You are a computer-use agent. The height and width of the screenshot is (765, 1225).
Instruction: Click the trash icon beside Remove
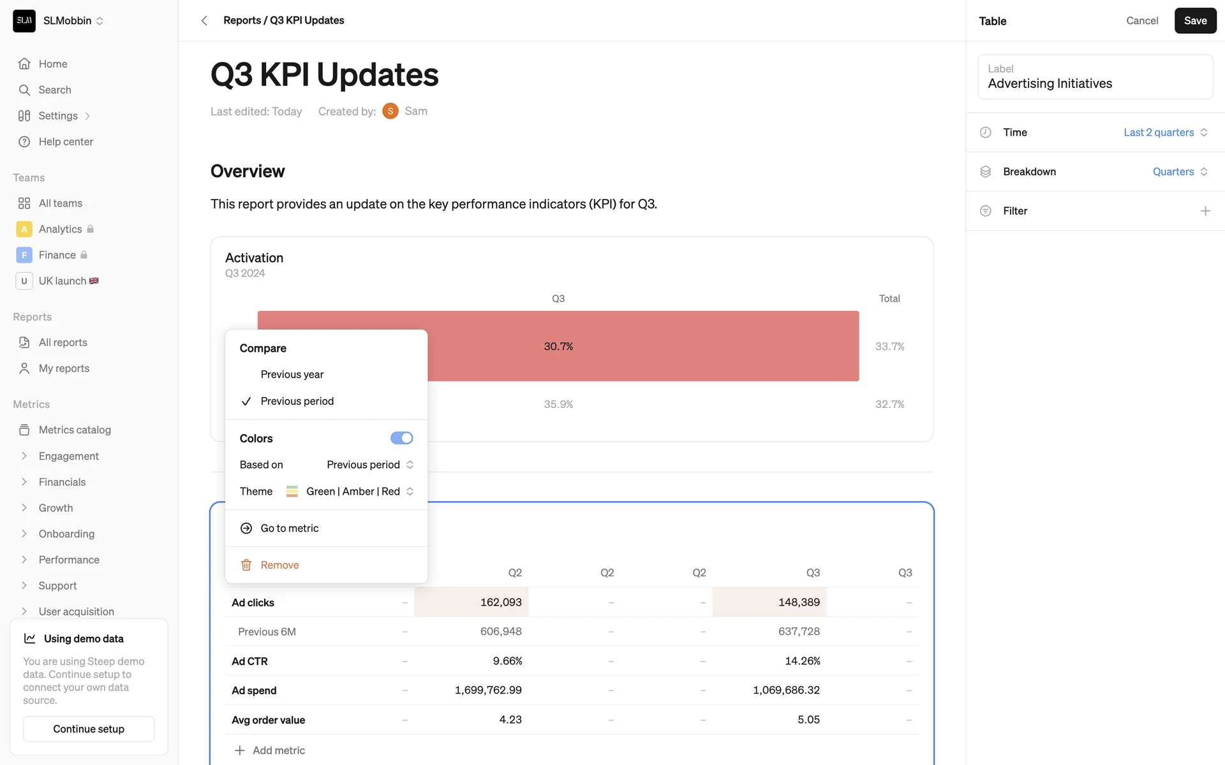(246, 565)
